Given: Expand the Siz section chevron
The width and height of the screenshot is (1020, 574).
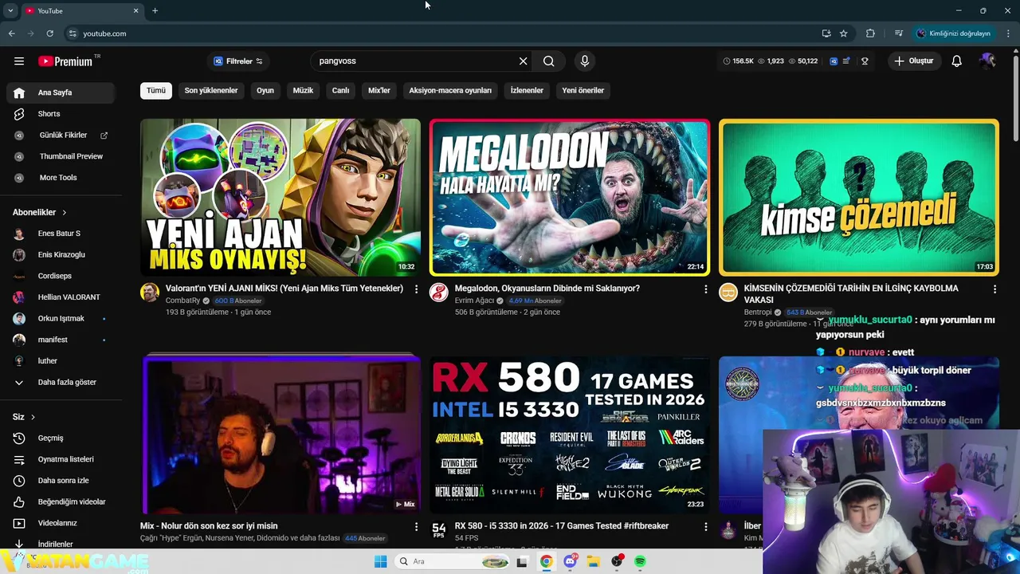Looking at the screenshot, I should point(33,417).
